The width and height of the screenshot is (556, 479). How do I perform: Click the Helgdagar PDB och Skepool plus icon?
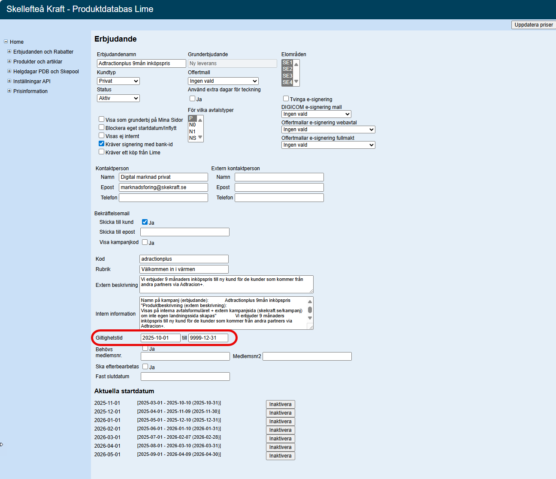[9, 71]
